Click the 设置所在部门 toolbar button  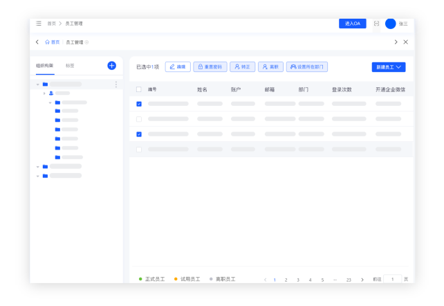306,67
